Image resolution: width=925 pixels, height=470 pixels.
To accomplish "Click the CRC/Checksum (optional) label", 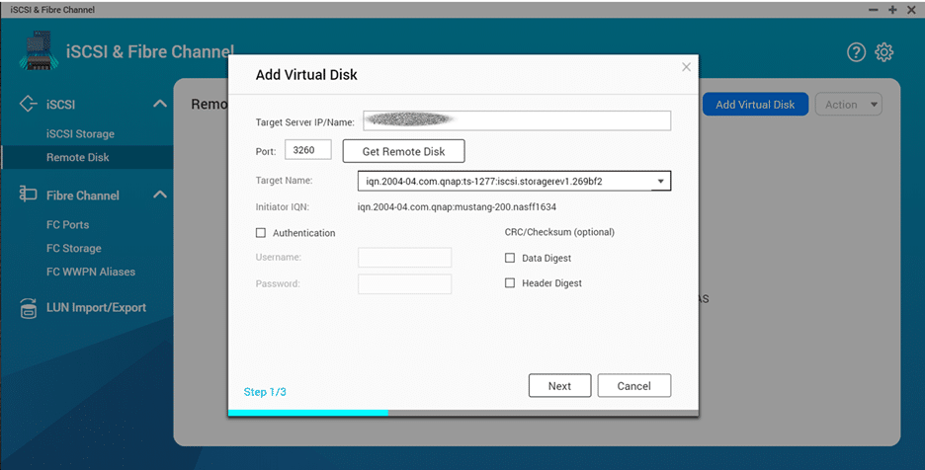I will pos(559,232).
